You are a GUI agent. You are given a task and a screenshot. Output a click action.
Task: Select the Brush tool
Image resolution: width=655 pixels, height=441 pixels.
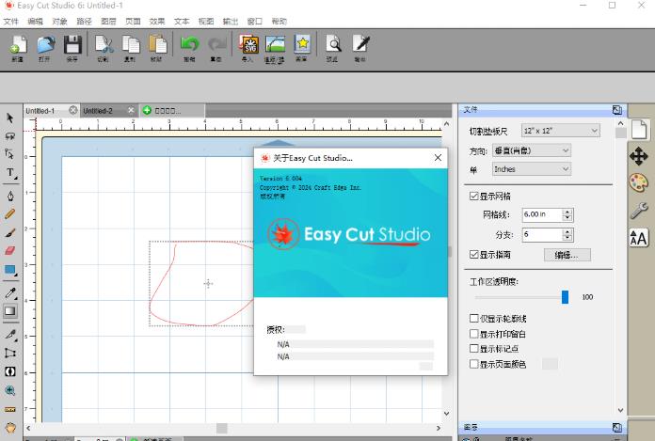click(10, 232)
